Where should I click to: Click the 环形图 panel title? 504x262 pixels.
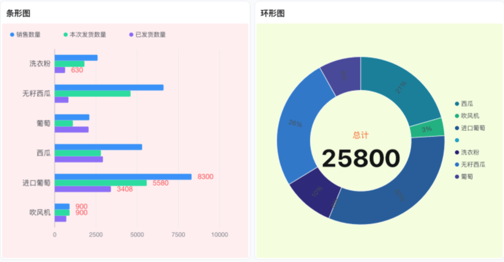tap(273, 14)
